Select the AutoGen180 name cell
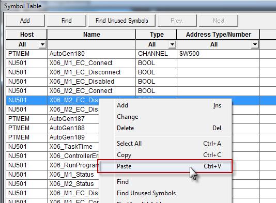The width and height of the screenshot is (276, 203). point(91,54)
